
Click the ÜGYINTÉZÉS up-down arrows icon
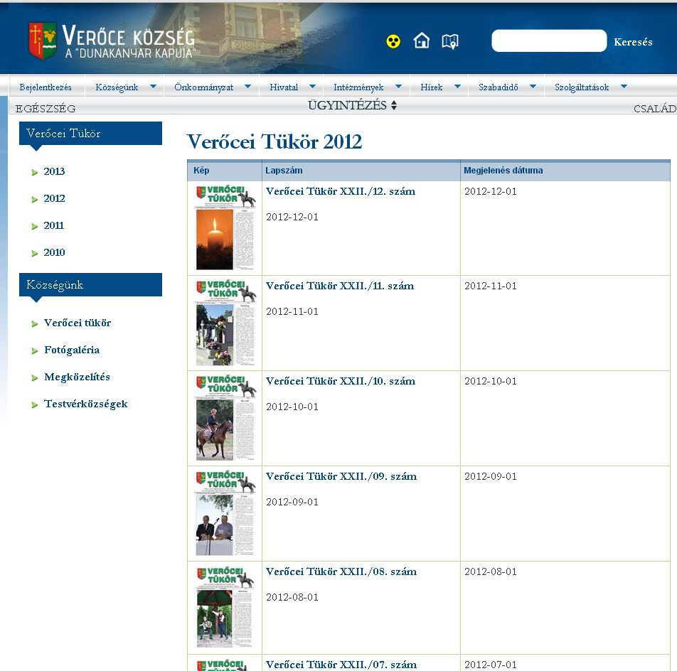[x=394, y=105]
